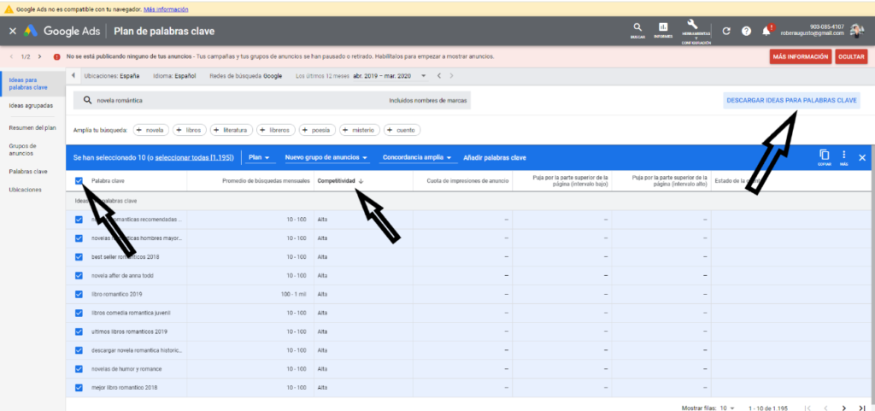Open Mostrar filas rows-per-page dropdown
This screenshot has height=411, width=875.
point(726,408)
